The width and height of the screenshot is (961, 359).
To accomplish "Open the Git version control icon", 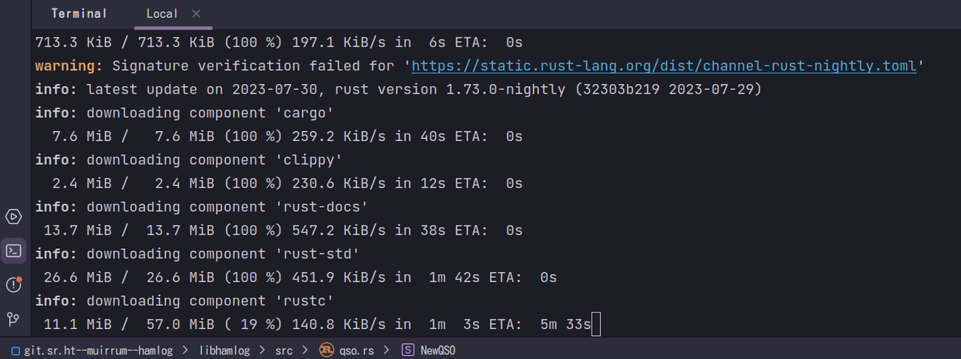I will click(x=13, y=319).
